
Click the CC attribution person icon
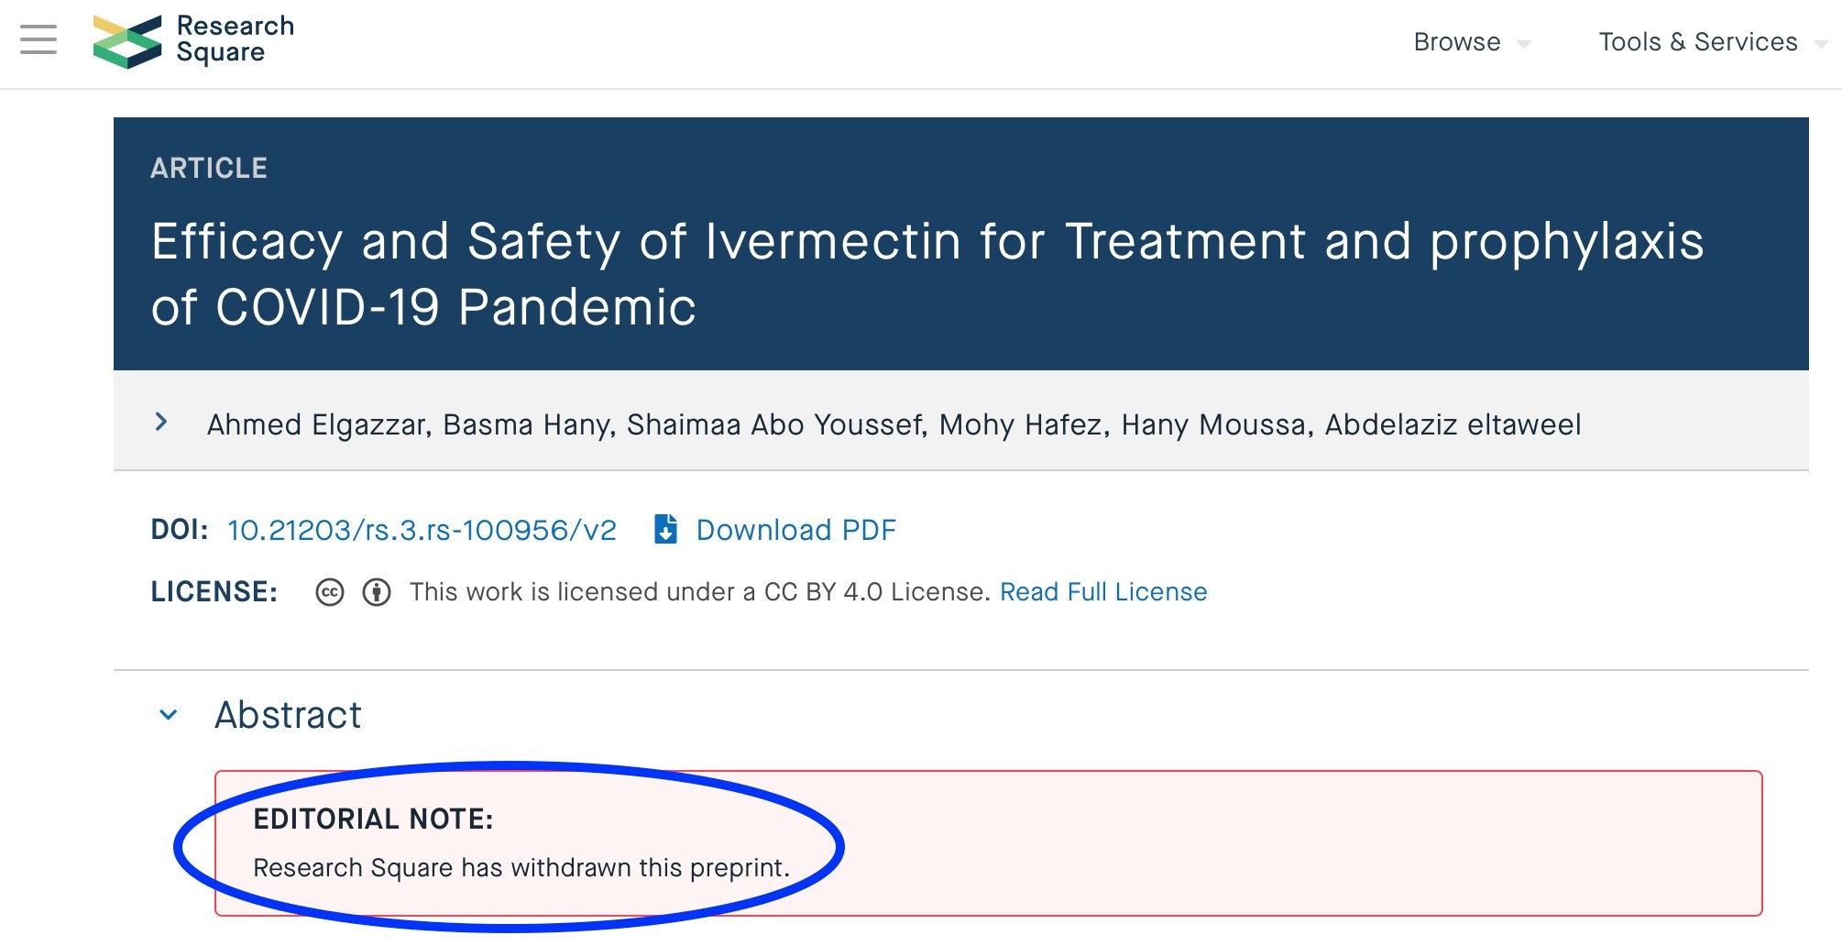[x=377, y=592]
